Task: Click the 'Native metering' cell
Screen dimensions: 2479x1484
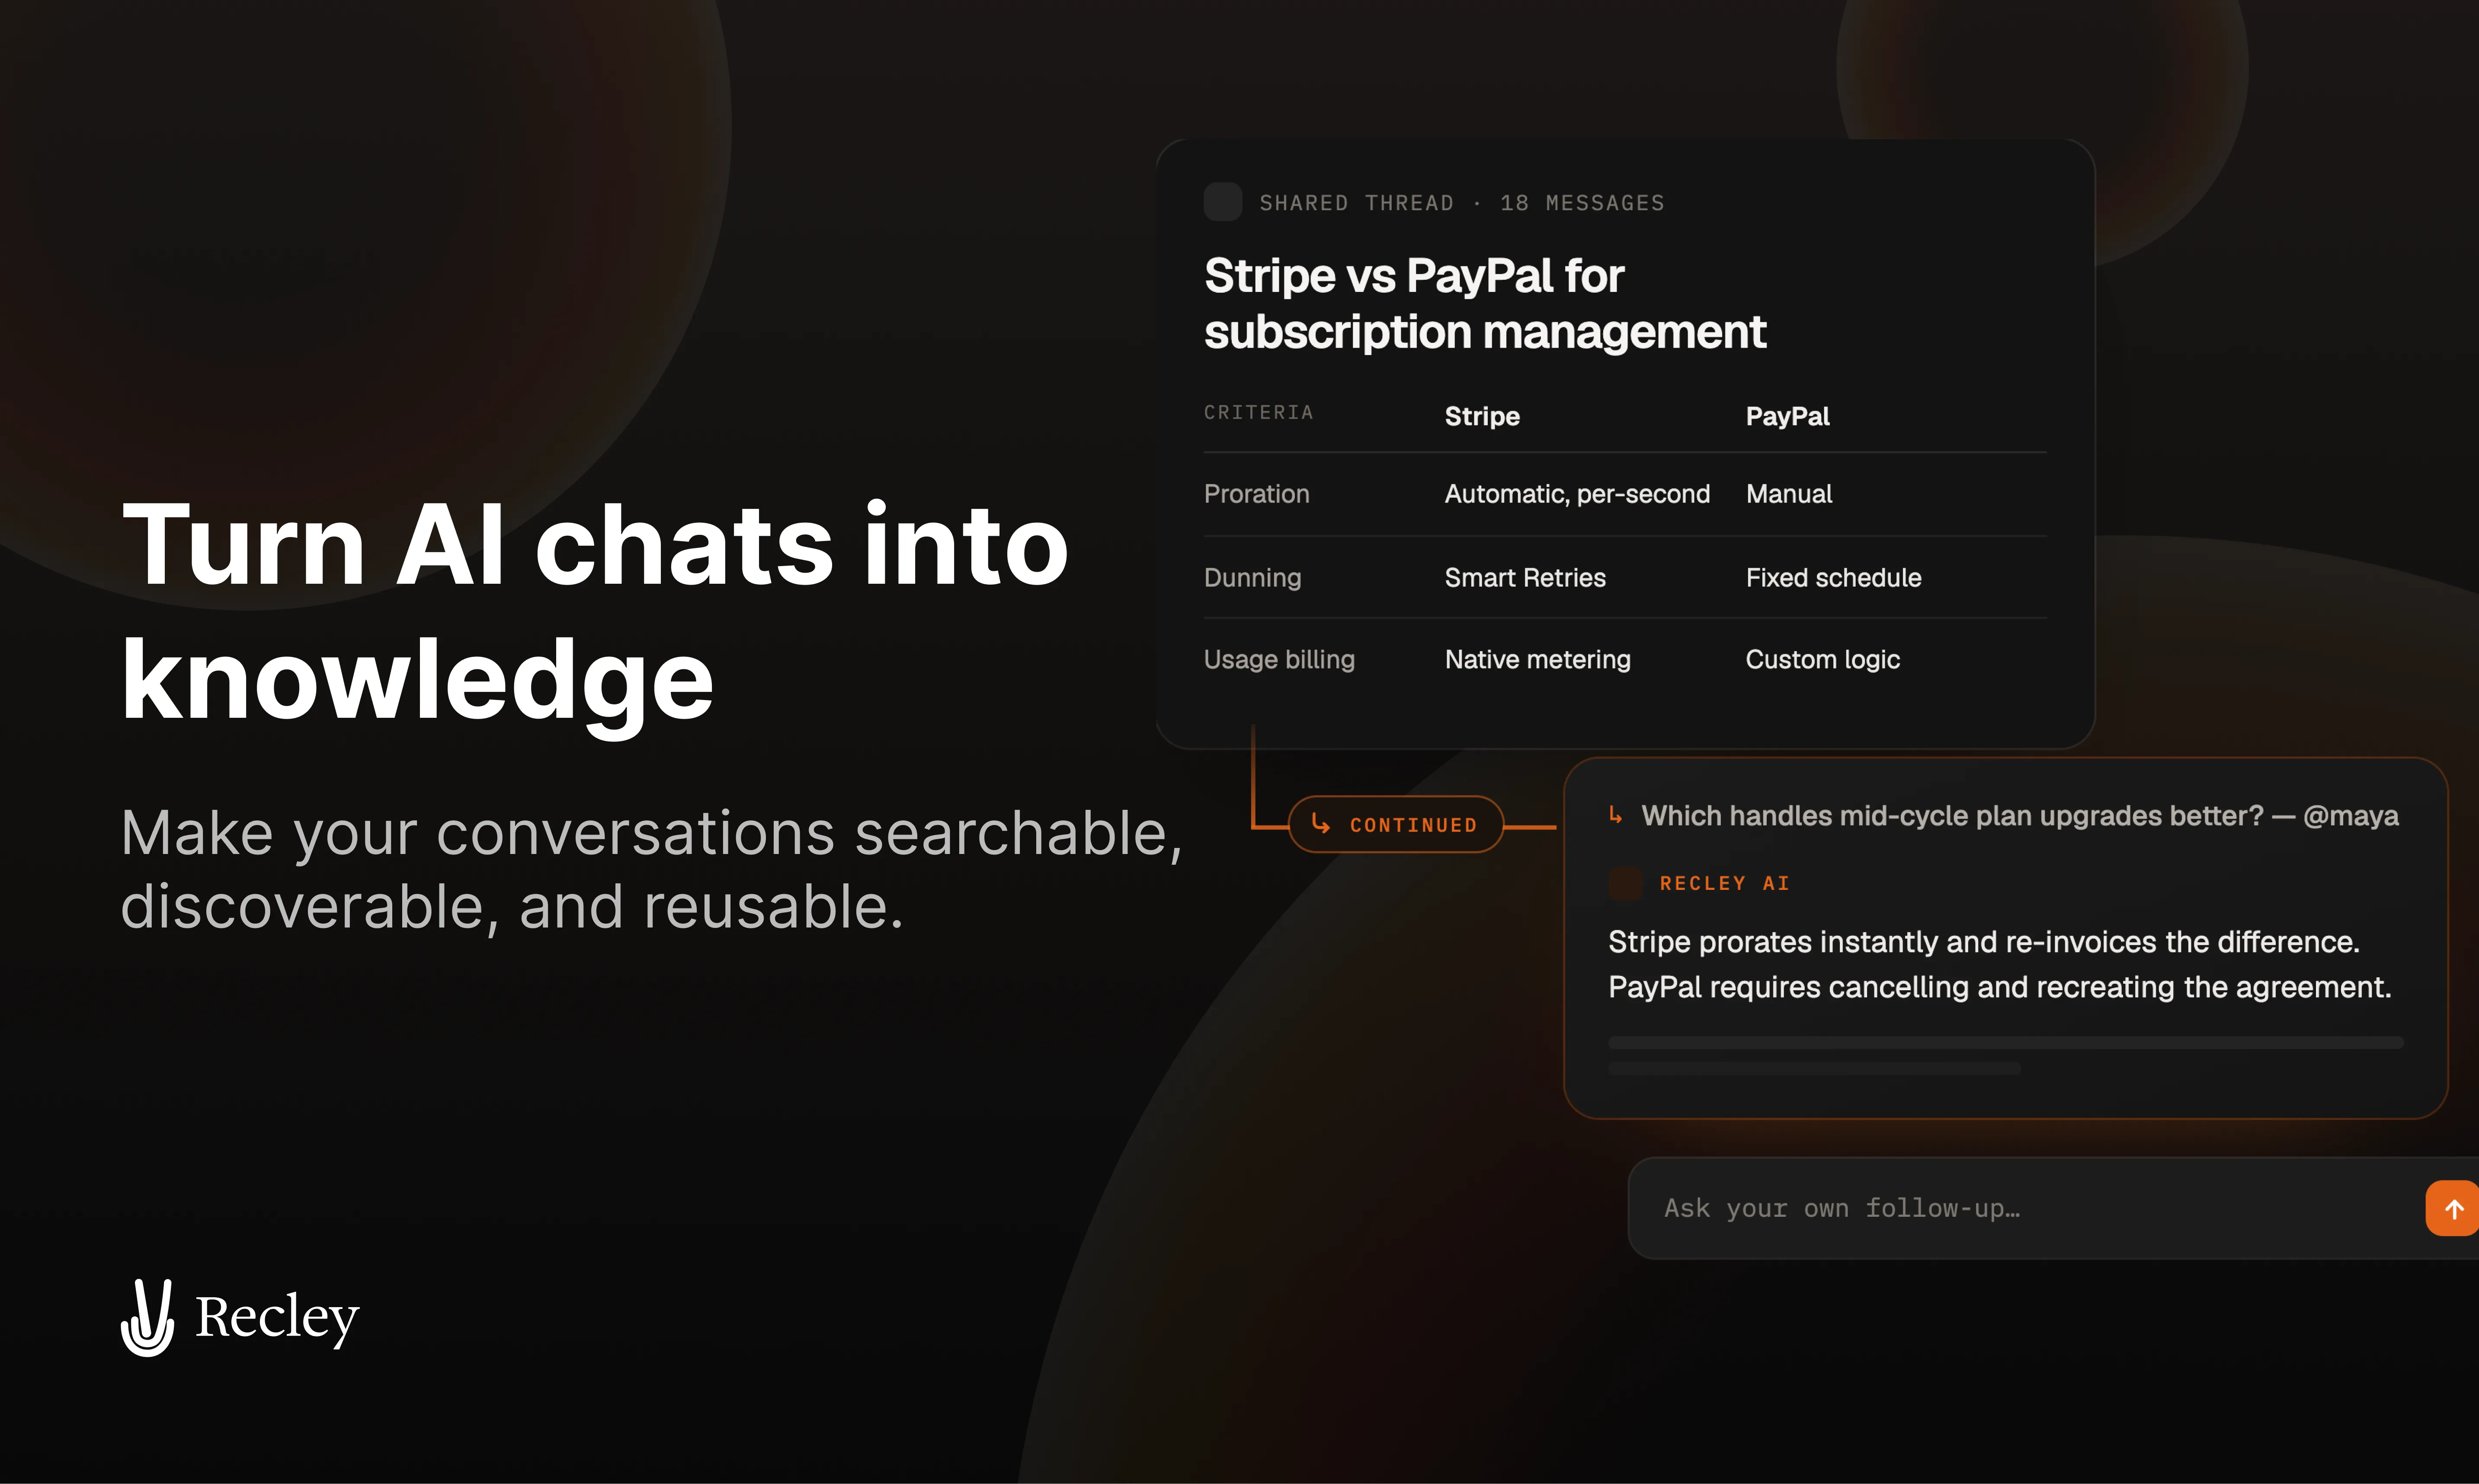Action: (1537, 659)
